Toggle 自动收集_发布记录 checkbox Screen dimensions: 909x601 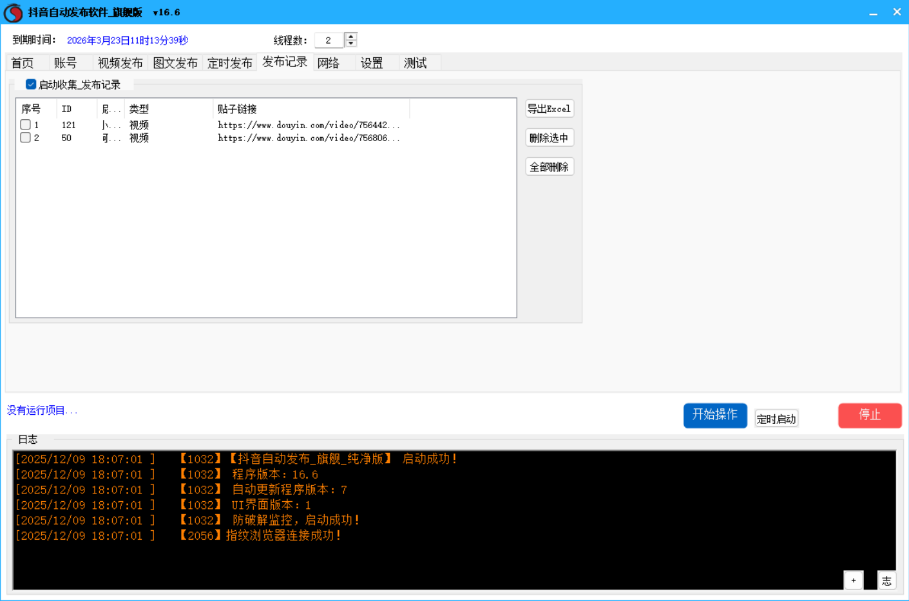[31, 84]
